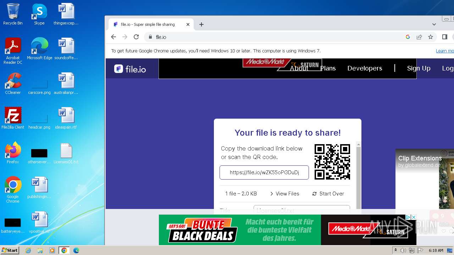Show hidden system tray icons
454x255 pixels.
[x=395, y=250]
